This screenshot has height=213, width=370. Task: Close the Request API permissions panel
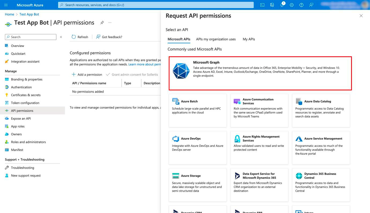click(361, 16)
